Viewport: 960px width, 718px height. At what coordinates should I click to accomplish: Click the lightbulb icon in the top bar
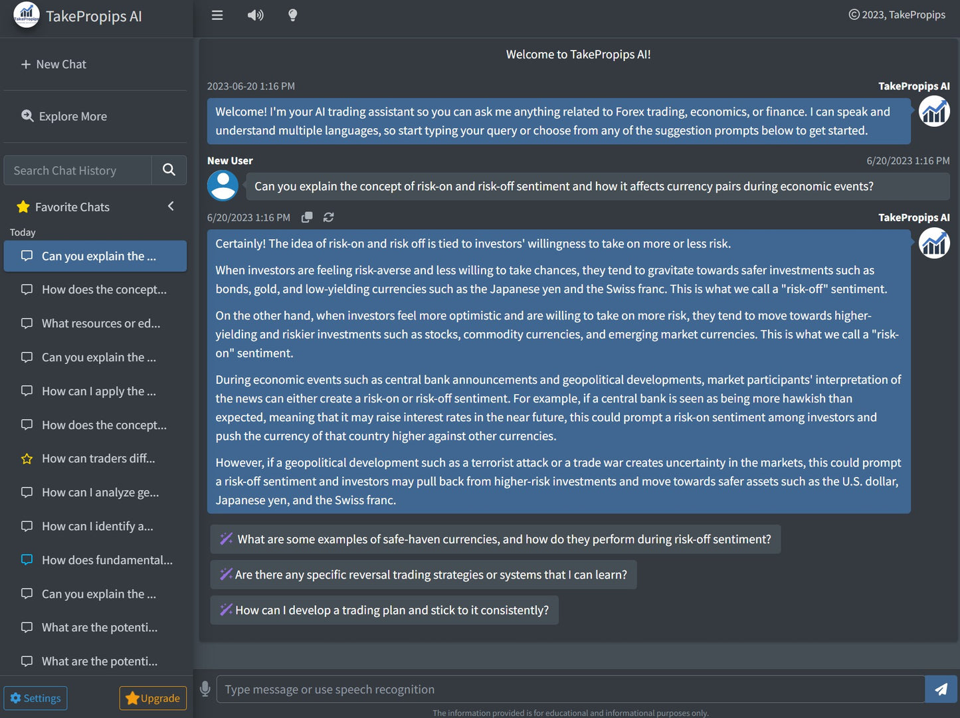[293, 15]
